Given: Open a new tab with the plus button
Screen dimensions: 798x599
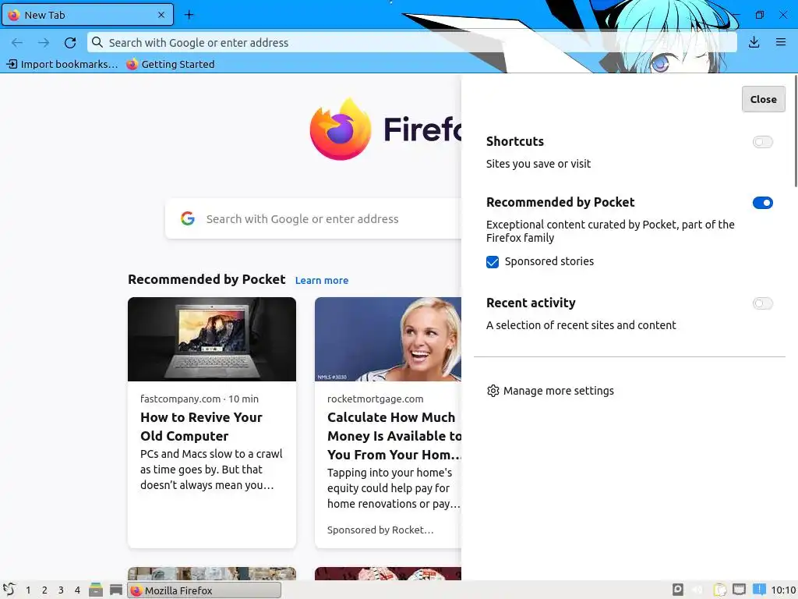Looking at the screenshot, I should [x=189, y=15].
